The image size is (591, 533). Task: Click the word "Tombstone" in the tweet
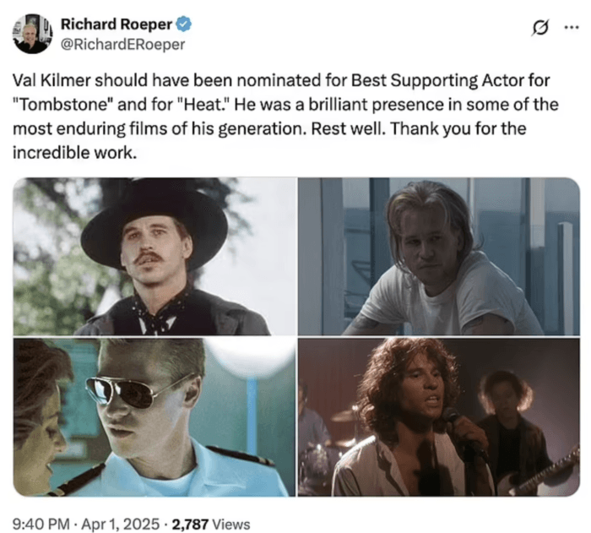[62, 105]
